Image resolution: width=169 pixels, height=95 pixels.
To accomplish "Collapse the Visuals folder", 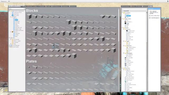I will [123, 28].
